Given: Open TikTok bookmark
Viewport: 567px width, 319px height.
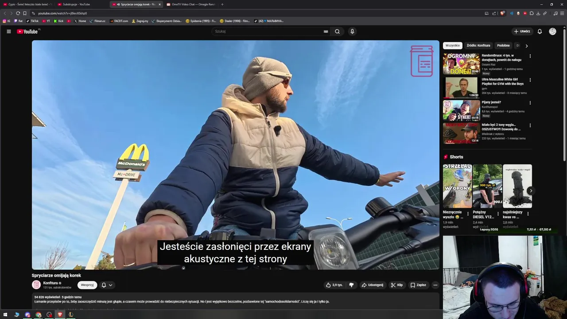Looking at the screenshot, I should click(32, 21).
